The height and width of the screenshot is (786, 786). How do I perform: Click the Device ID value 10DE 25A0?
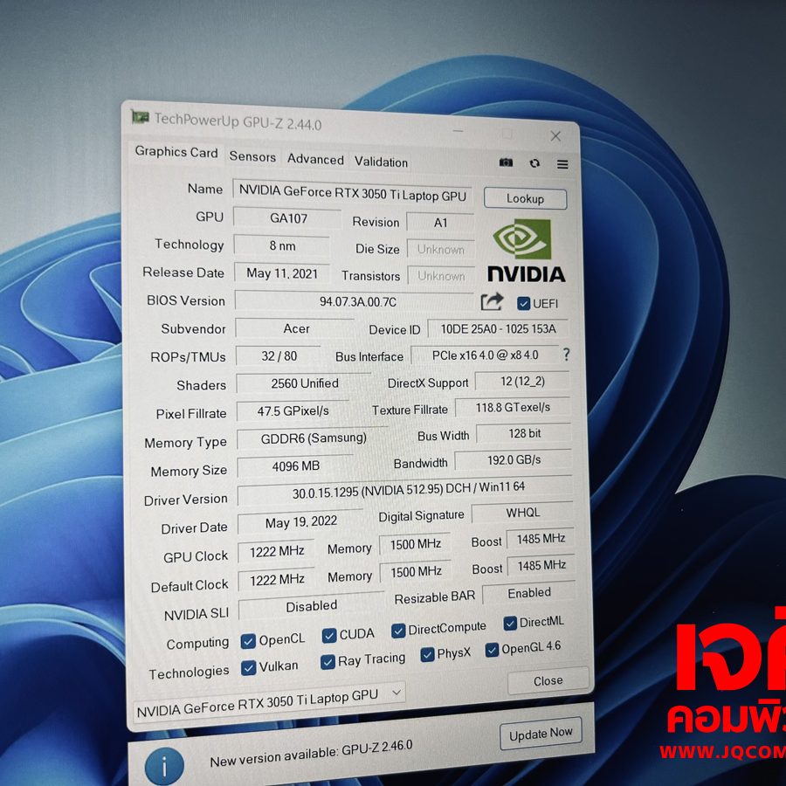(x=498, y=329)
